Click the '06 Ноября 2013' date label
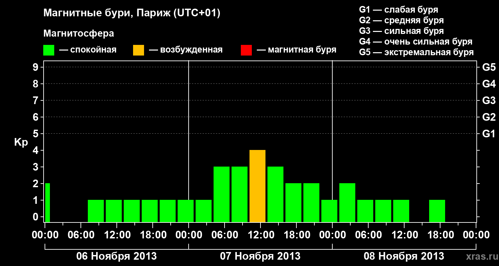Screen dimensions: 499x266 tap(116, 256)
